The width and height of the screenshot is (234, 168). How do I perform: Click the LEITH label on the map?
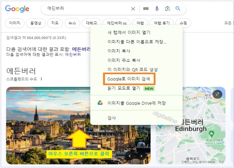coord(208,98)
